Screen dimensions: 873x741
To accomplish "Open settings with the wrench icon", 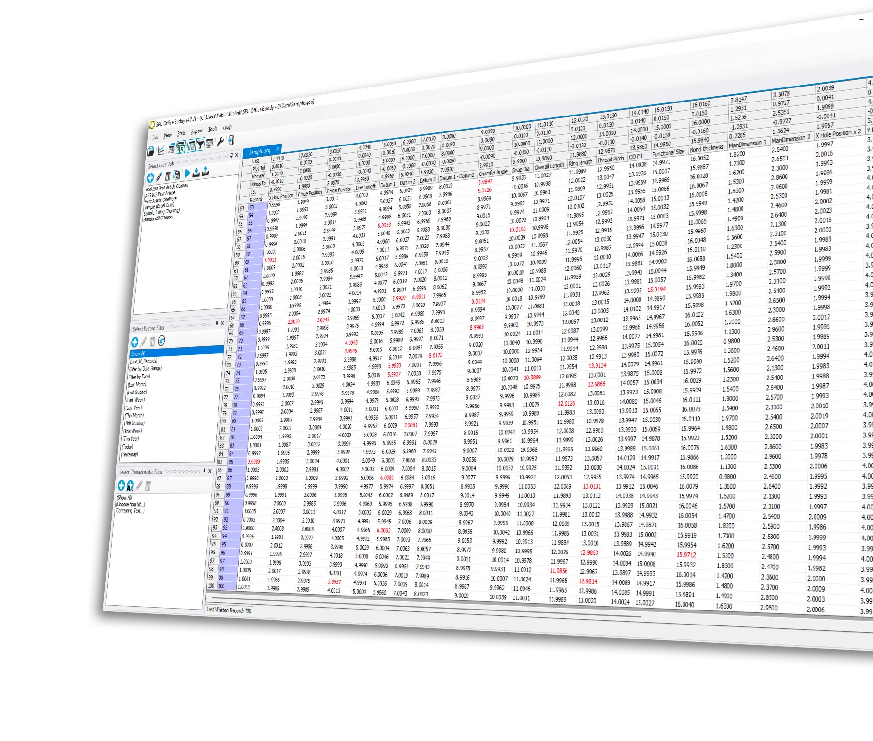I will [x=220, y=142].
